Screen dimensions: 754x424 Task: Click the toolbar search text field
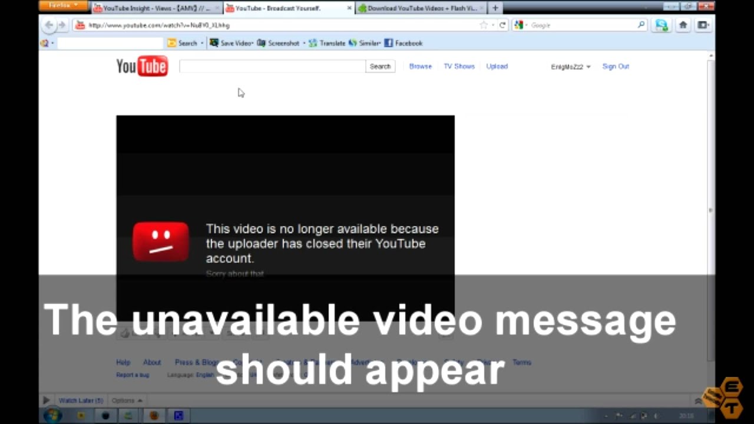[110, 43]
